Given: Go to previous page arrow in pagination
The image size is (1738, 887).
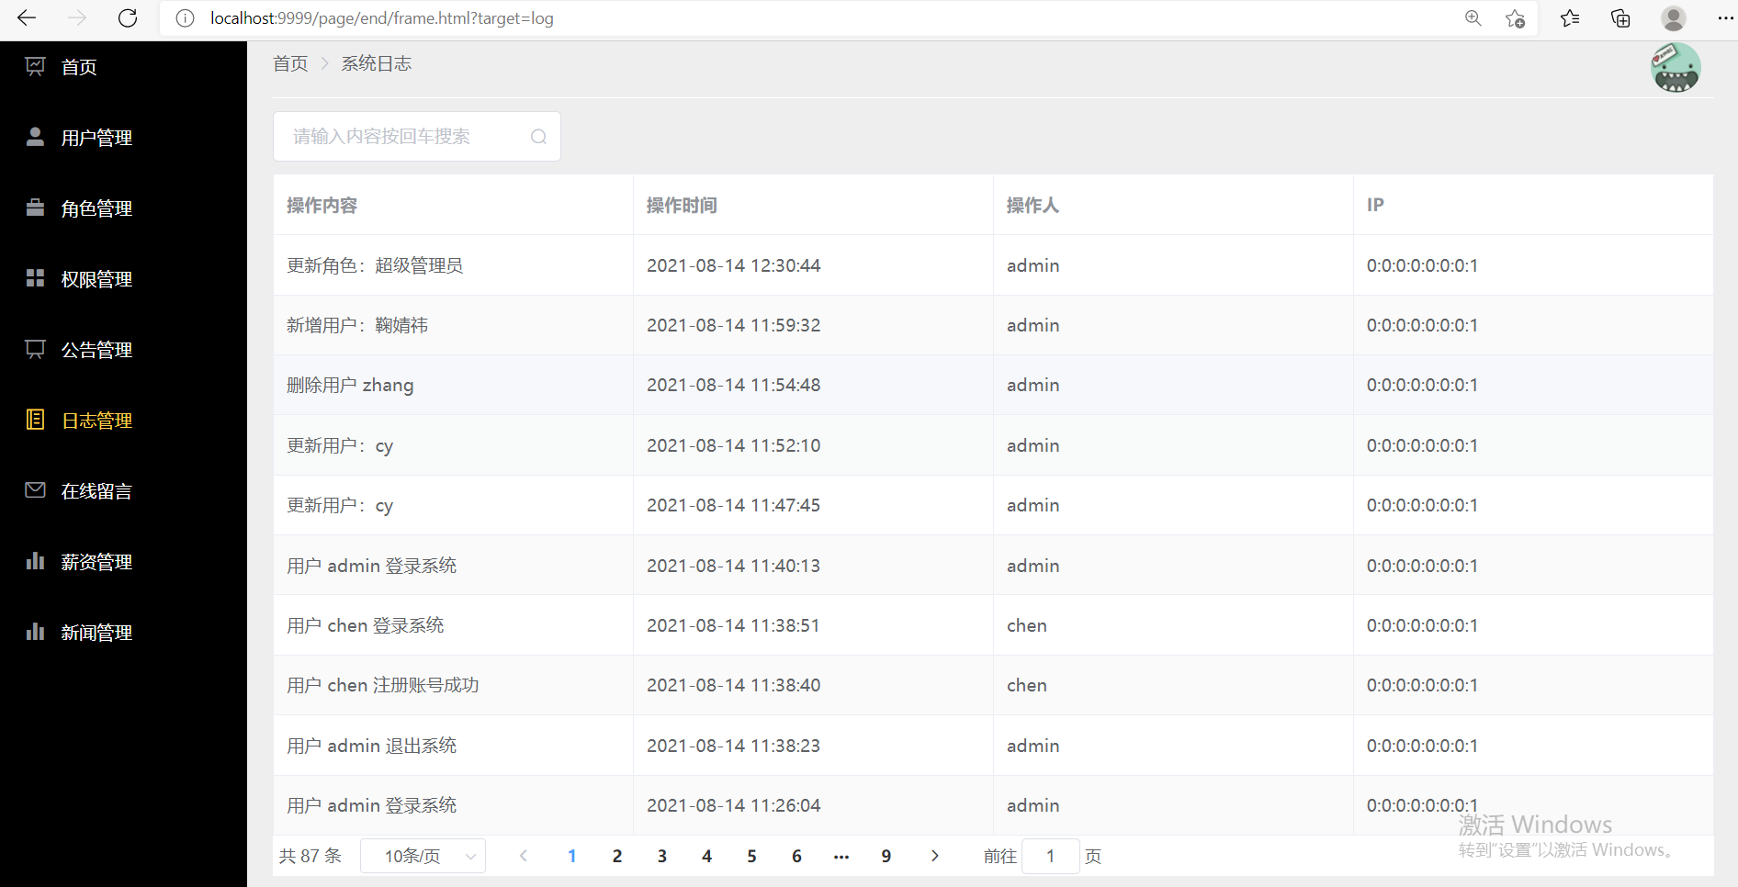Looking at the screenshot, I should coord(524,856).
